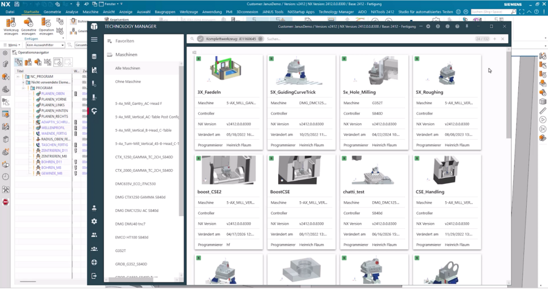
Task: Open the Datei menu
Action: [10, 11]
